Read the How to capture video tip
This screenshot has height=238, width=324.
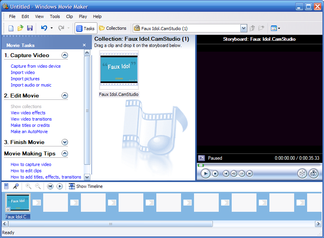(31, 164)
